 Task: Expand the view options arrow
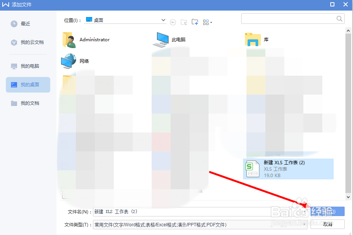click(x=211, y=22)
